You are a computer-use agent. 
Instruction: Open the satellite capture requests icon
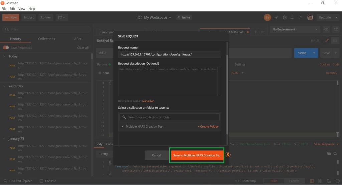tap(276, 17)
